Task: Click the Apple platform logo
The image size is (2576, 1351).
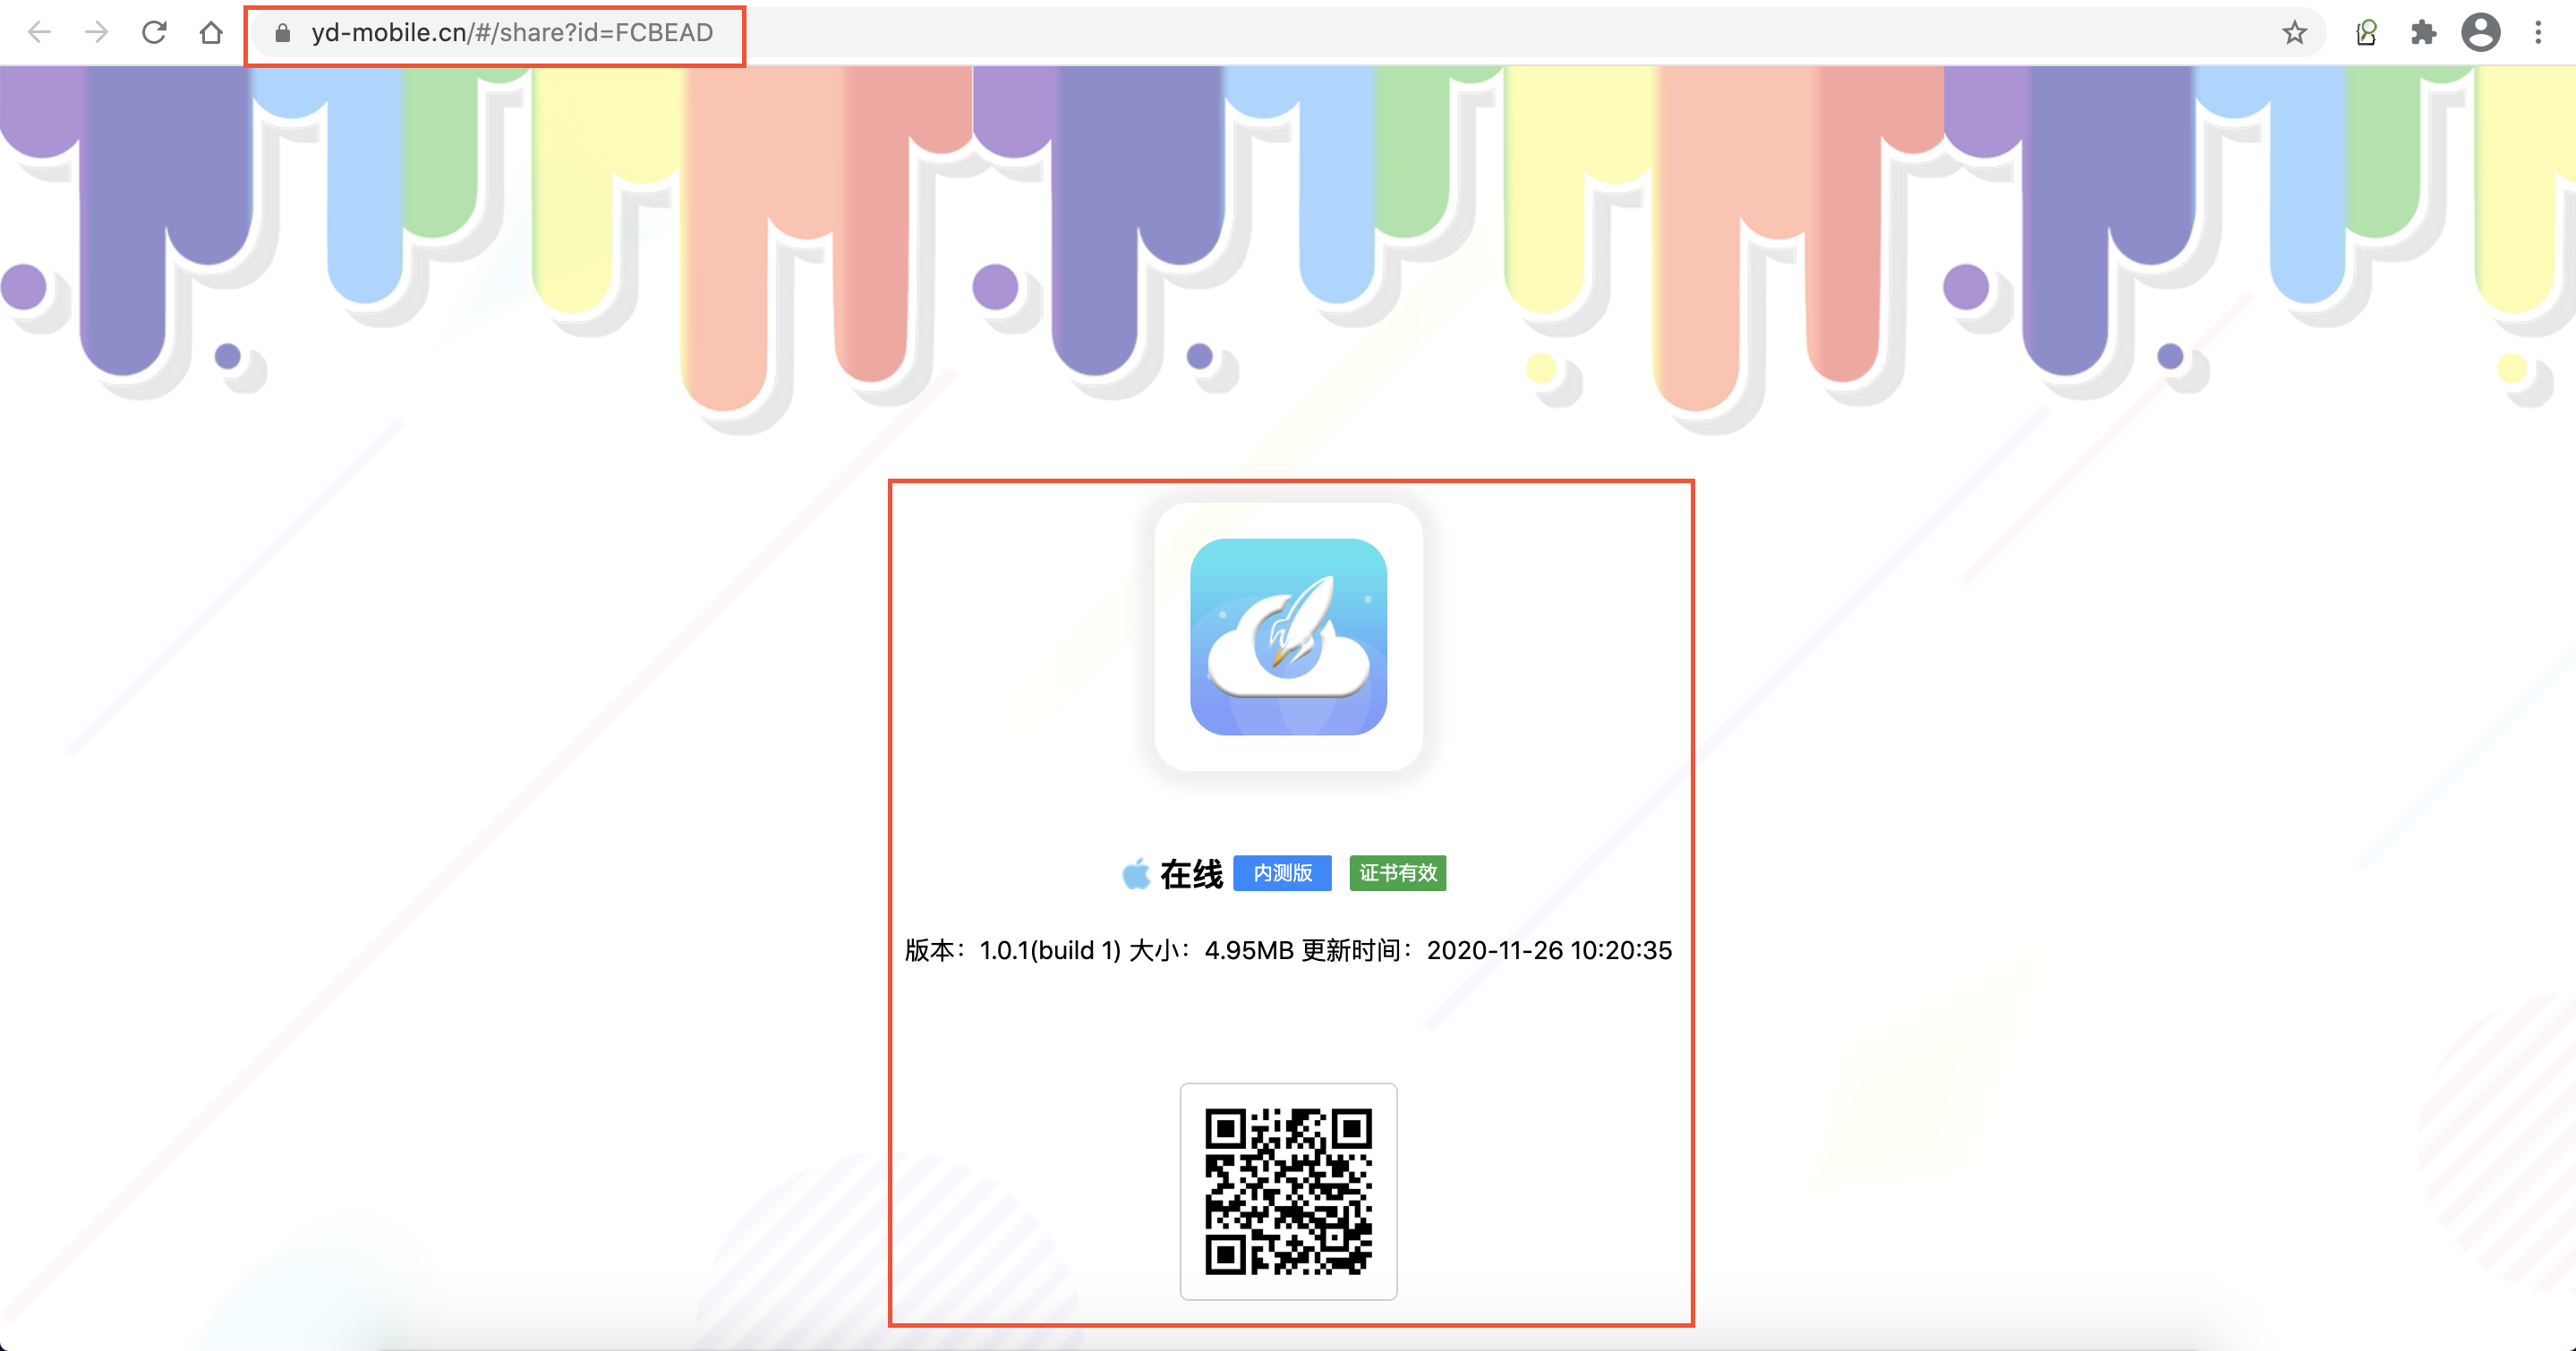Action: [1136, 873]
